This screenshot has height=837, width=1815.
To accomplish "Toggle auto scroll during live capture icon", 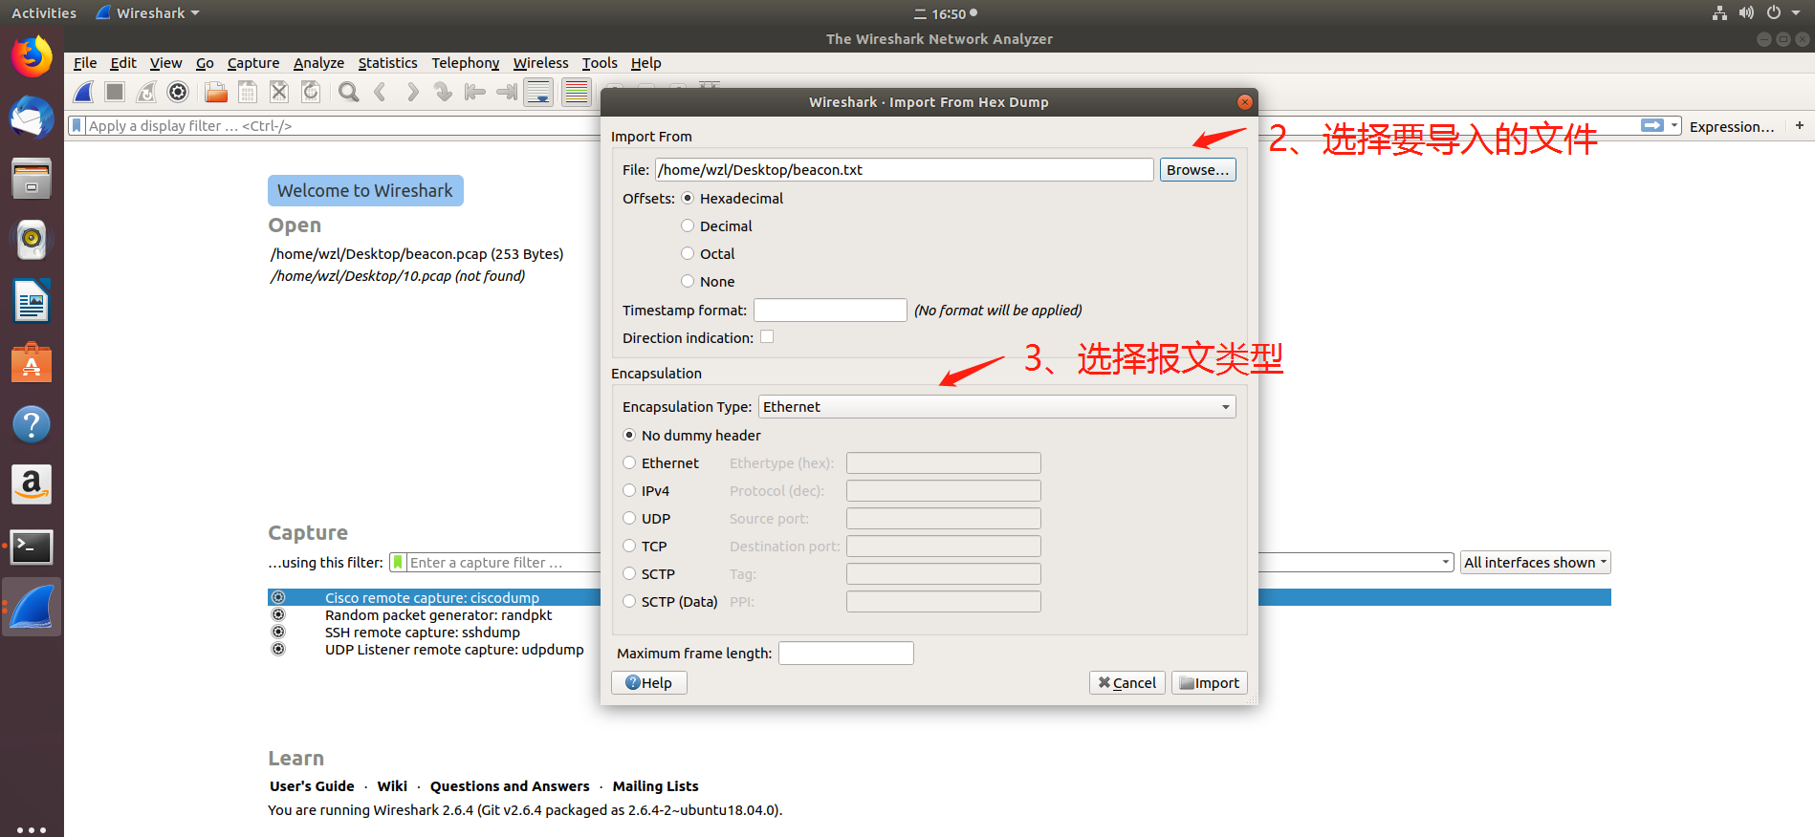I will tap(538, 92).
